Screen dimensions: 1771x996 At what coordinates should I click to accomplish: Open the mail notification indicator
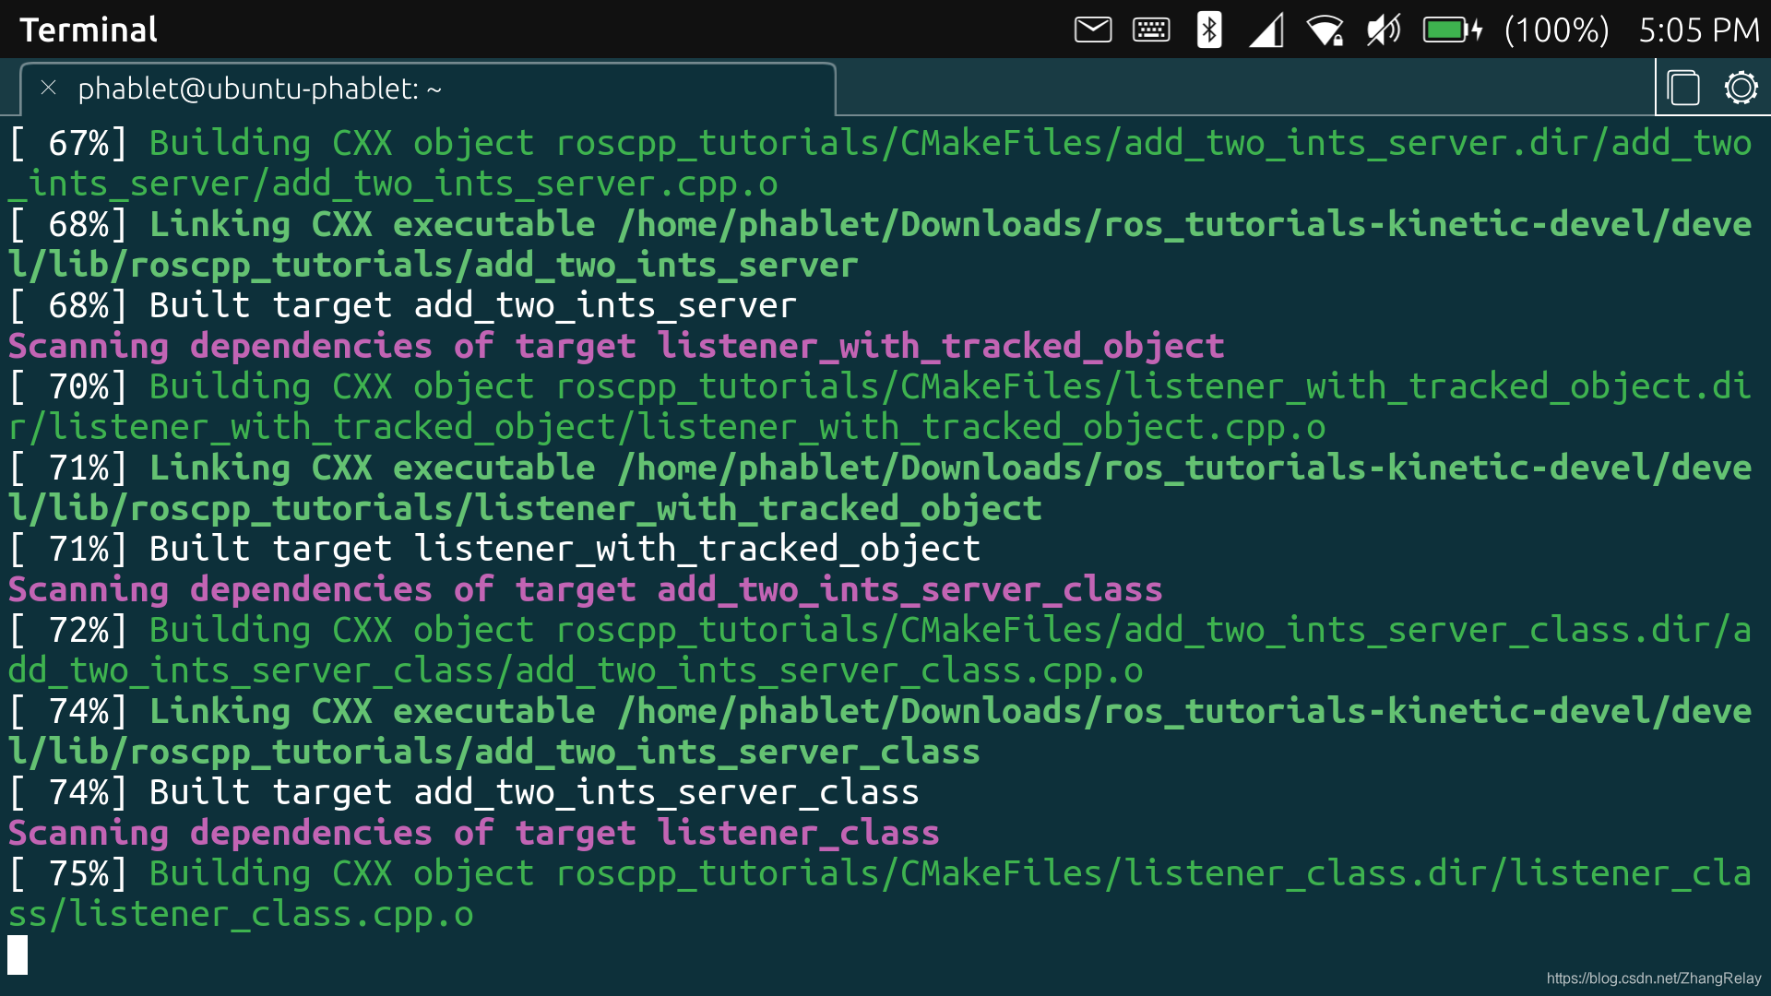coord(1093,30)
